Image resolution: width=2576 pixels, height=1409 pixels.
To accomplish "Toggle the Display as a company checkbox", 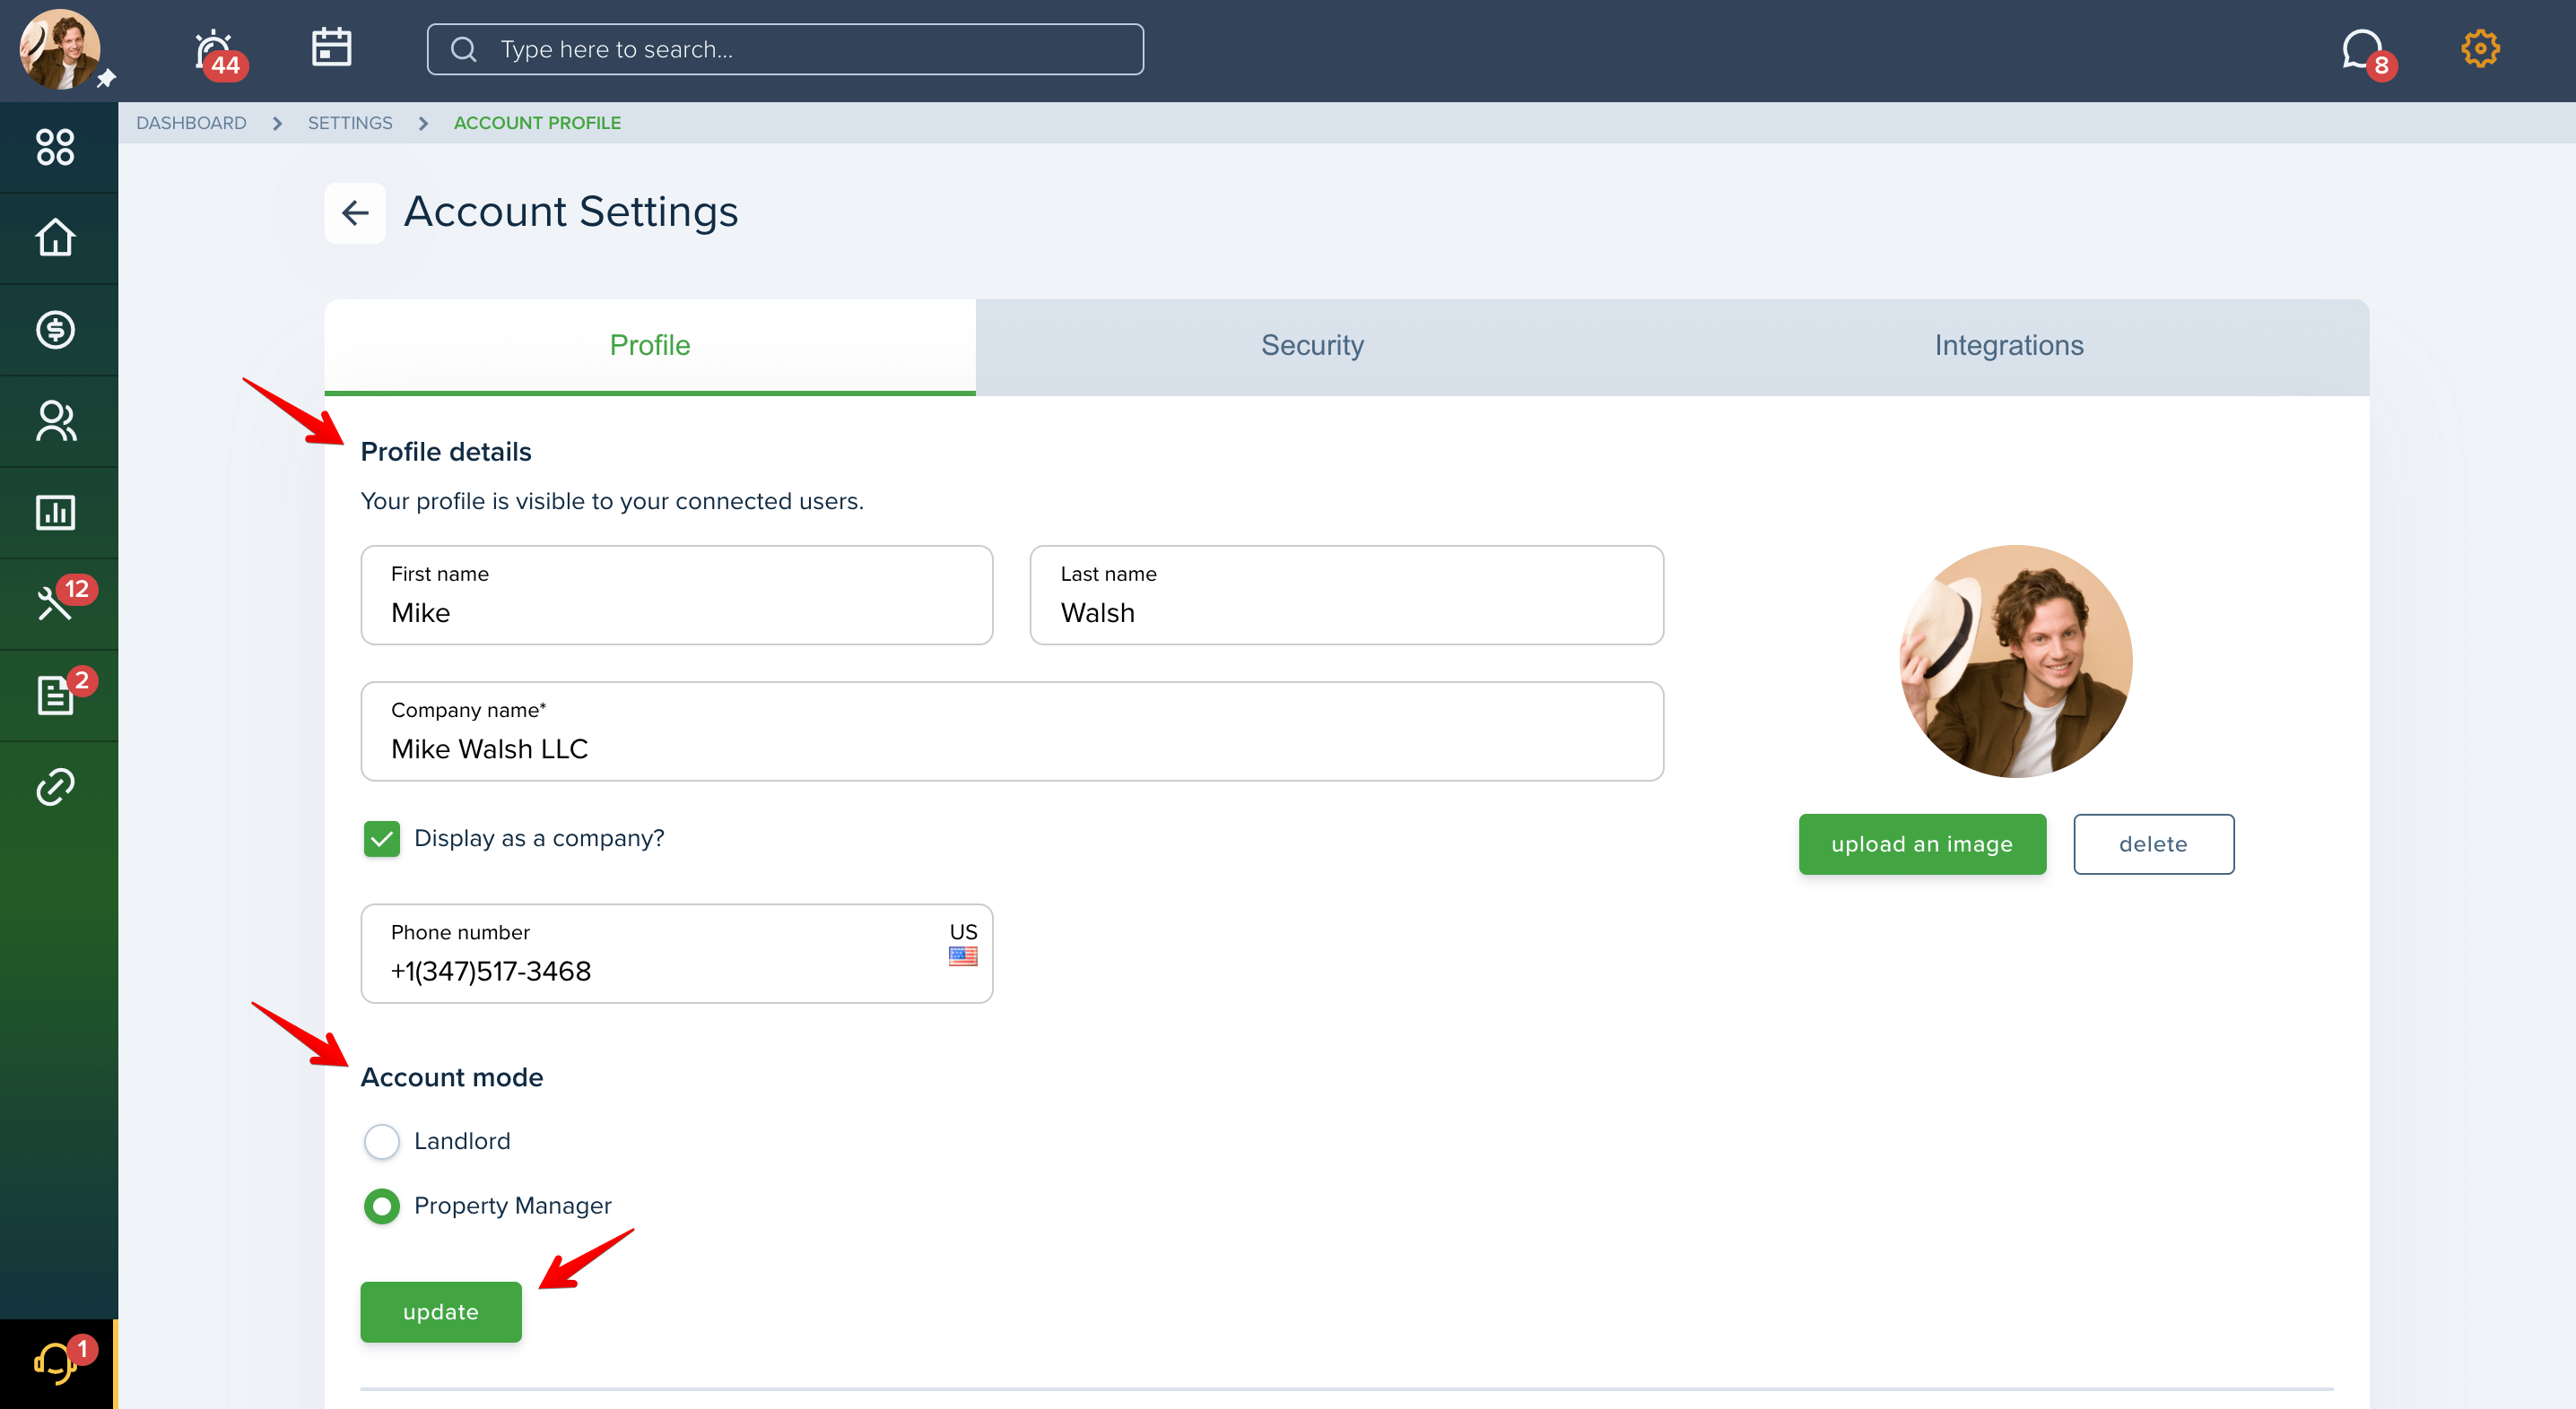I will (x=382, y=840).
